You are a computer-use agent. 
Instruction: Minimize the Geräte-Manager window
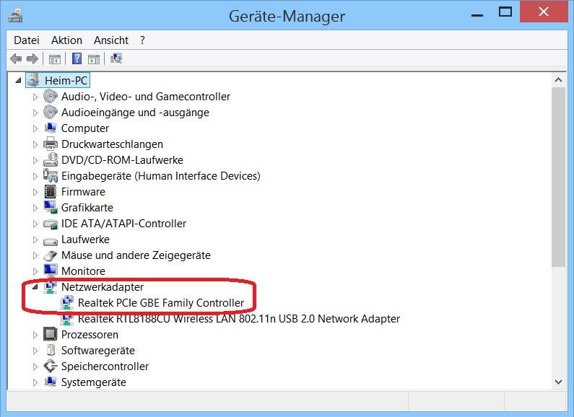click(477, 14)
